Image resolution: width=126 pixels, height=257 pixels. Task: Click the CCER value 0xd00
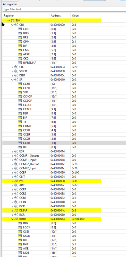pyautogui.click(x=75, y=173)
